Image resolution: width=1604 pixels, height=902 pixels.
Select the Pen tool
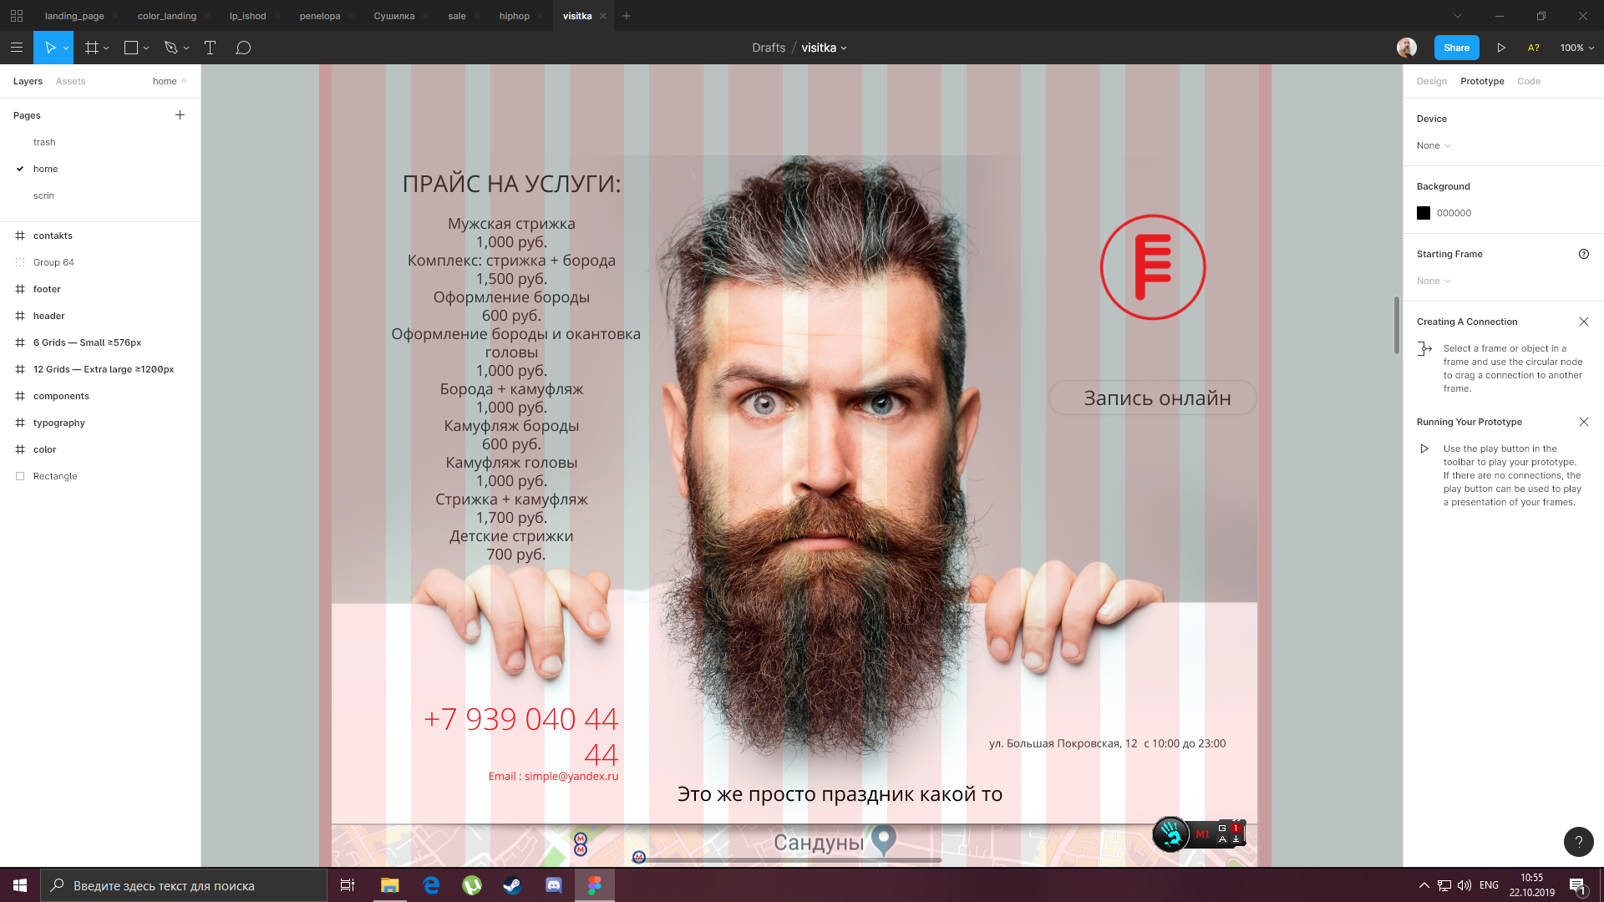point(170,48)
